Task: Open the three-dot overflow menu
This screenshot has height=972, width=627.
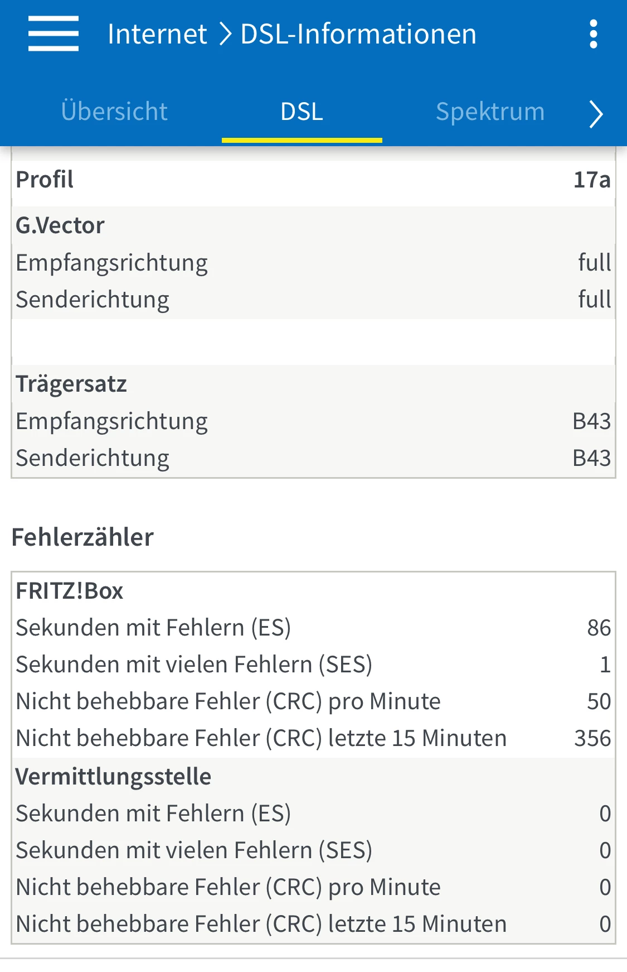Action: 594,34
